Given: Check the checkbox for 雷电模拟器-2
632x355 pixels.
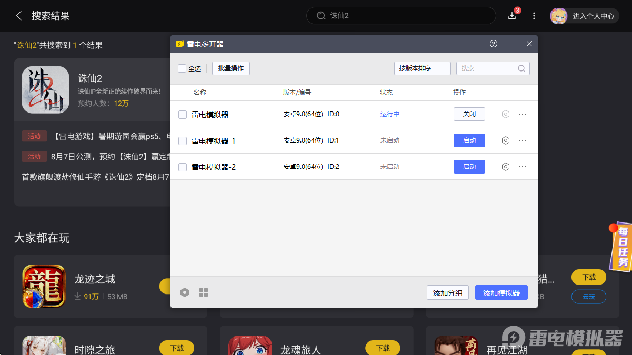Looking at the screenshot, I should 182,167.
